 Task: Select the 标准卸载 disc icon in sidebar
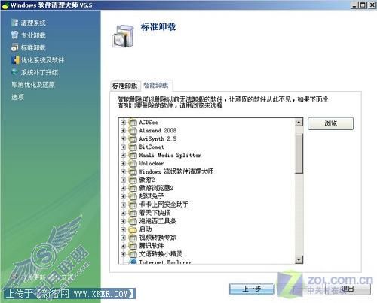click(x=14, y=47)
